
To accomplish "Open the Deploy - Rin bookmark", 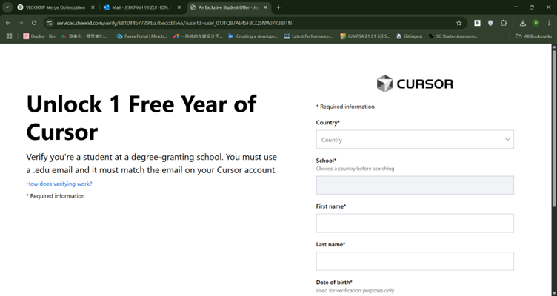I will 39,36.
